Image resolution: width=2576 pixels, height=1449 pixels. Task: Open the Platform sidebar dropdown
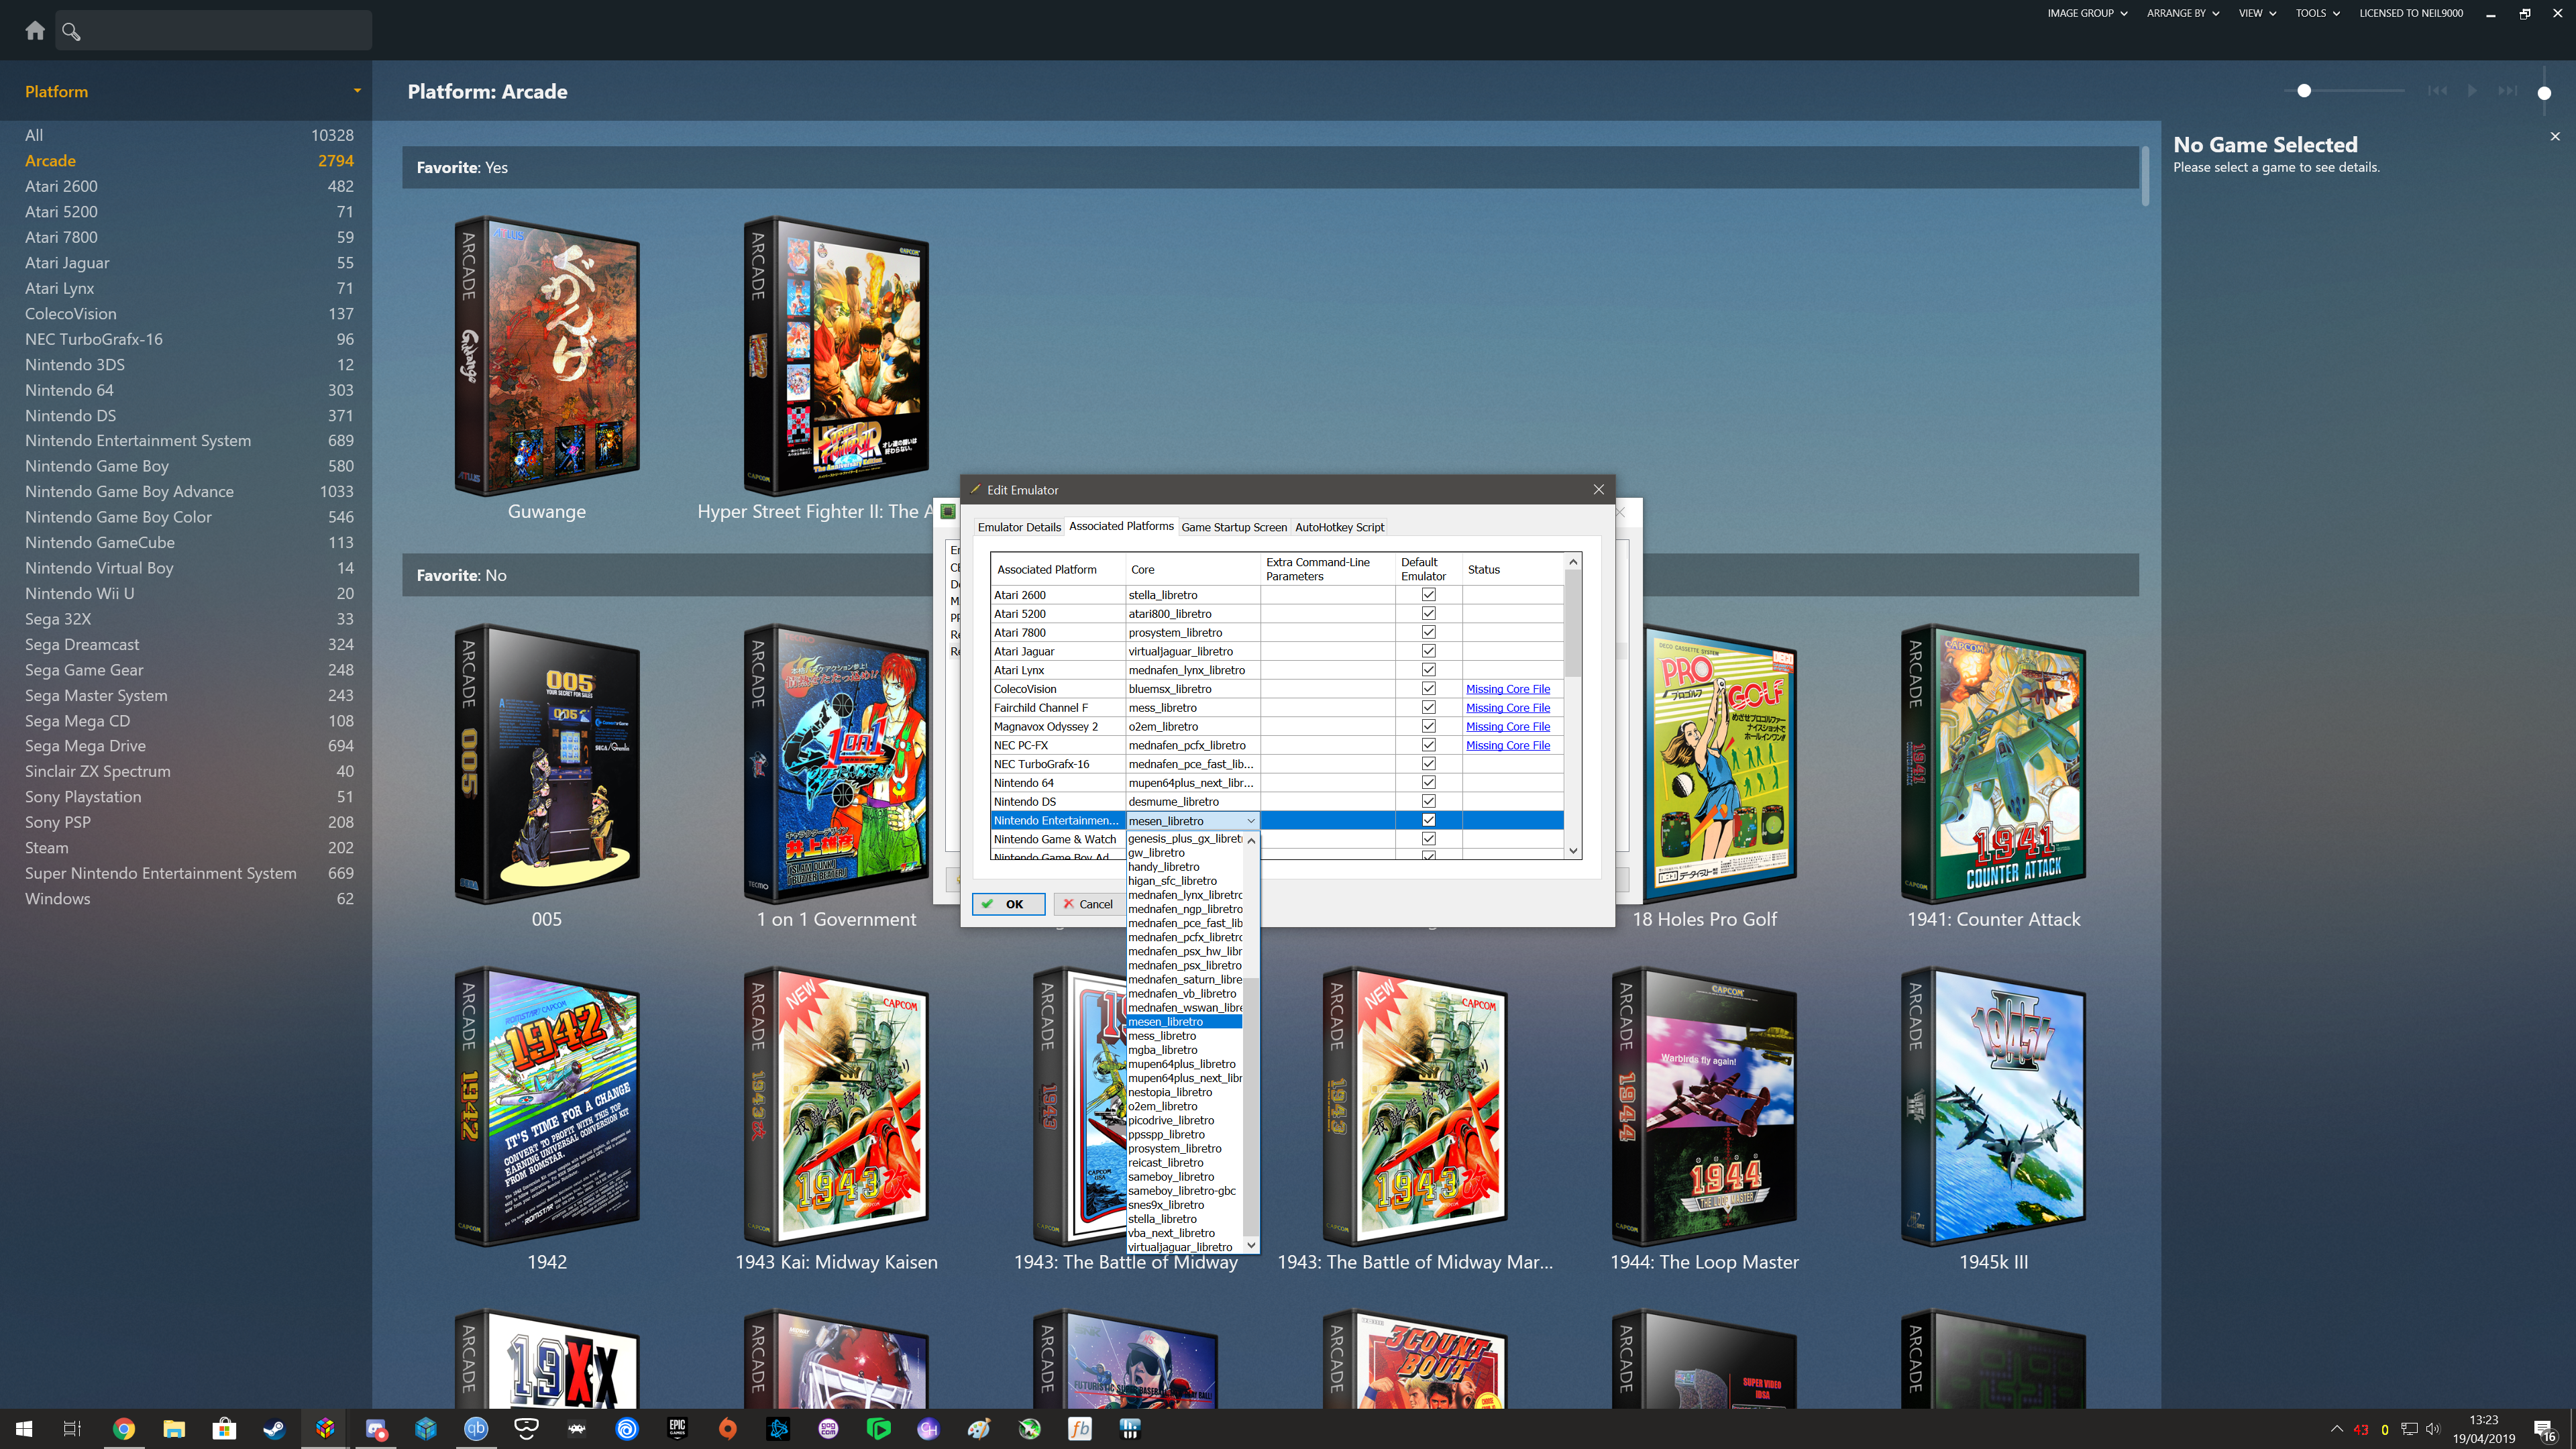pyautogui.click(x=357, y=91)
